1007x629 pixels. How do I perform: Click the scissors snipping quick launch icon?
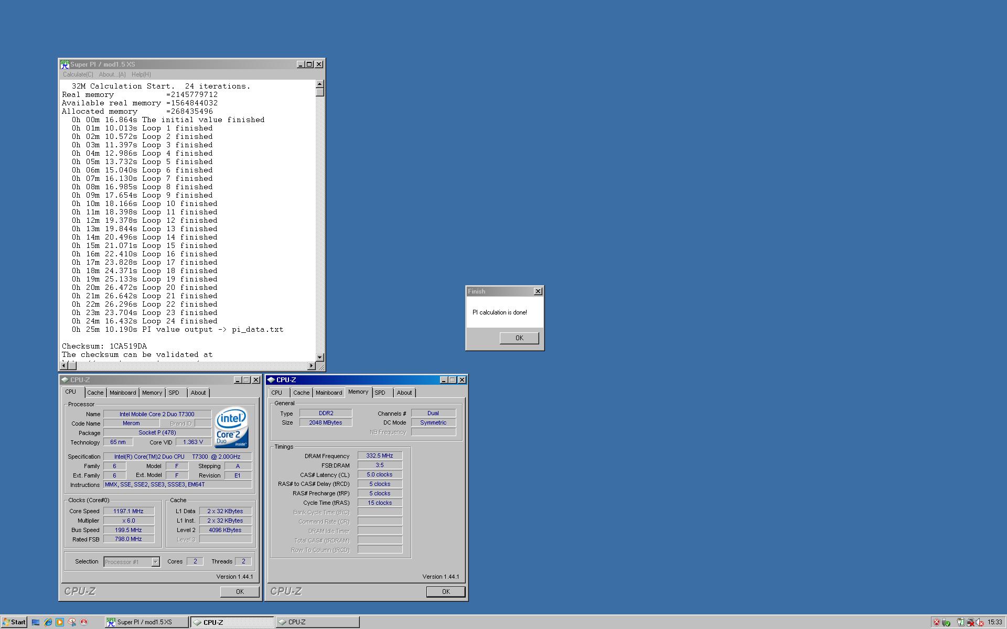pyautogui.click(x=72, y=622)
